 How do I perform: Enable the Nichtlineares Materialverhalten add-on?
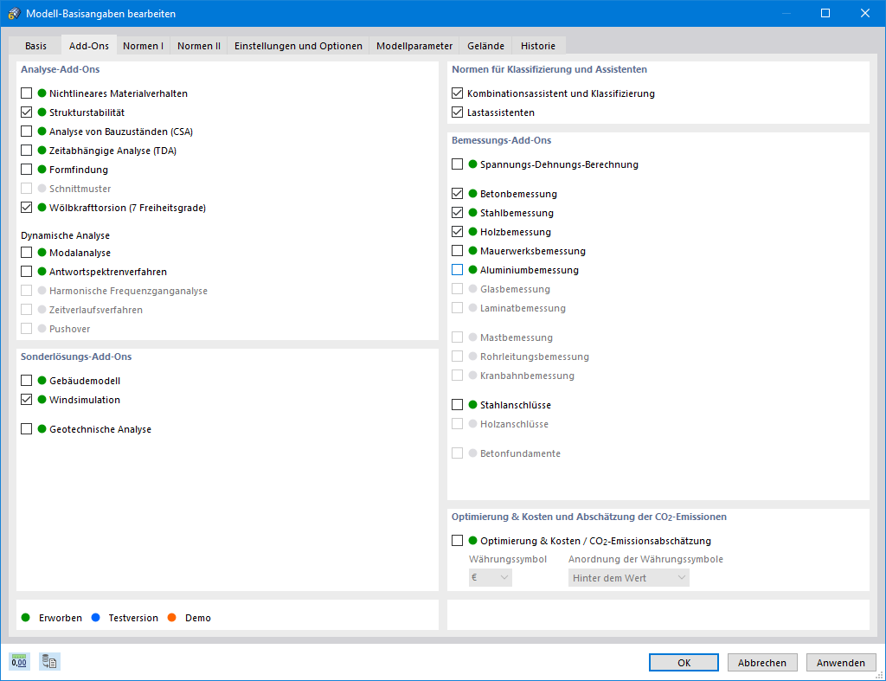(x=26, y=93)
